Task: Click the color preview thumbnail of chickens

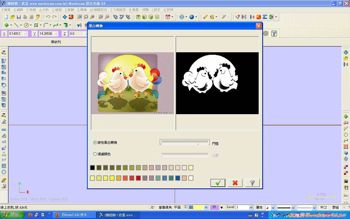Action: (133, 83)
